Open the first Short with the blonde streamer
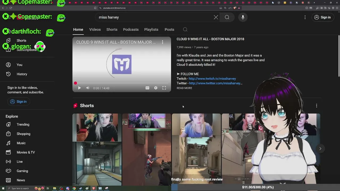 (x=97, y=149)
